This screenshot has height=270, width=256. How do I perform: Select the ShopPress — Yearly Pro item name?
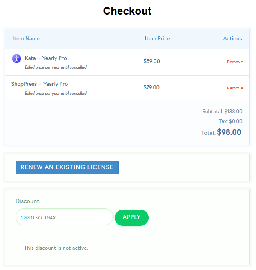40,84
